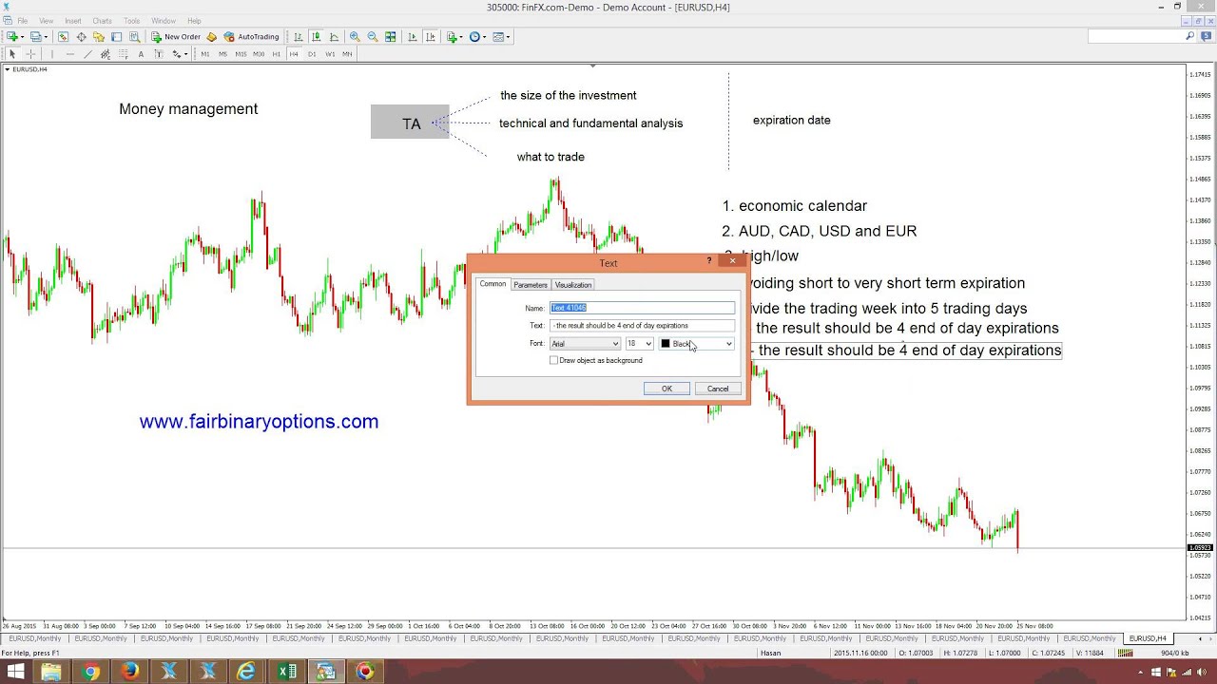Open a new chart window
The image size is (1217, 684).
click(13, 37)
